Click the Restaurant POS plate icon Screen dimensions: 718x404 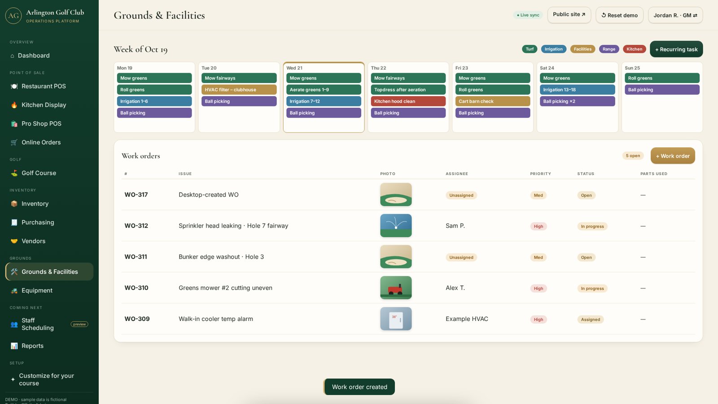pos(14,86)
